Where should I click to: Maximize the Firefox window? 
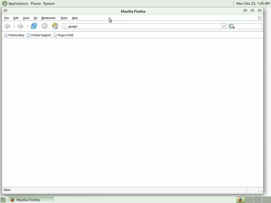(x=252, y=11)
